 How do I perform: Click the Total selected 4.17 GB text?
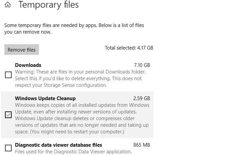129,48
